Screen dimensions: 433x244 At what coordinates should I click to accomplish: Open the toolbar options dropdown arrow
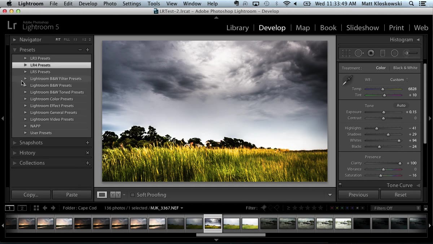[330, 195]
